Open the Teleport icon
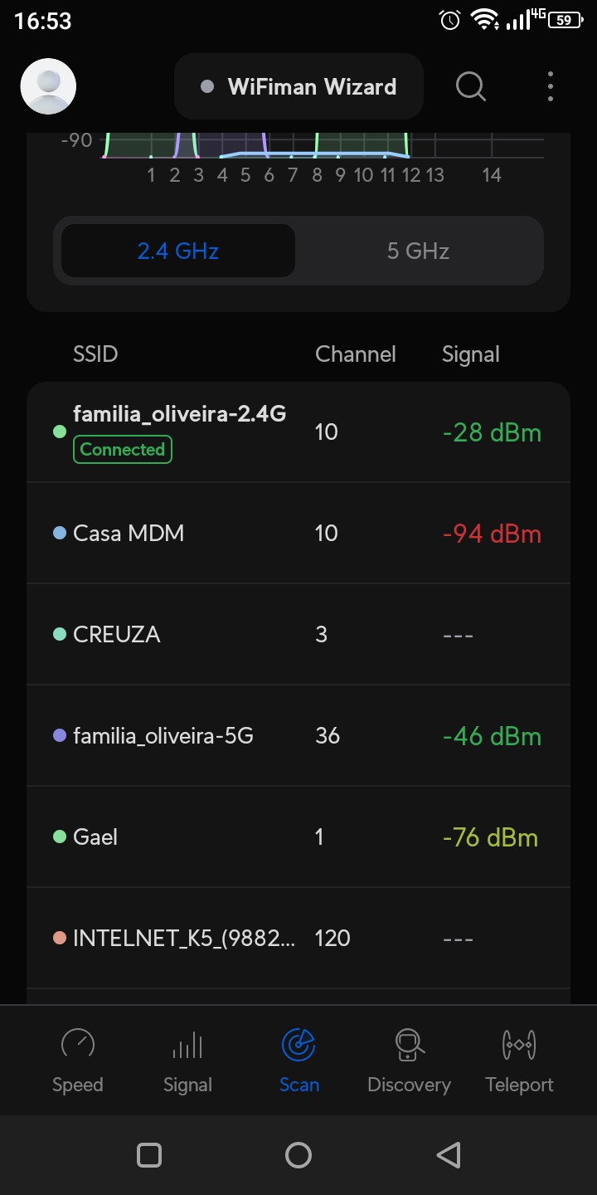Image resolution: width=597 pixels, height=1195 pixels. coord(519,1045)
